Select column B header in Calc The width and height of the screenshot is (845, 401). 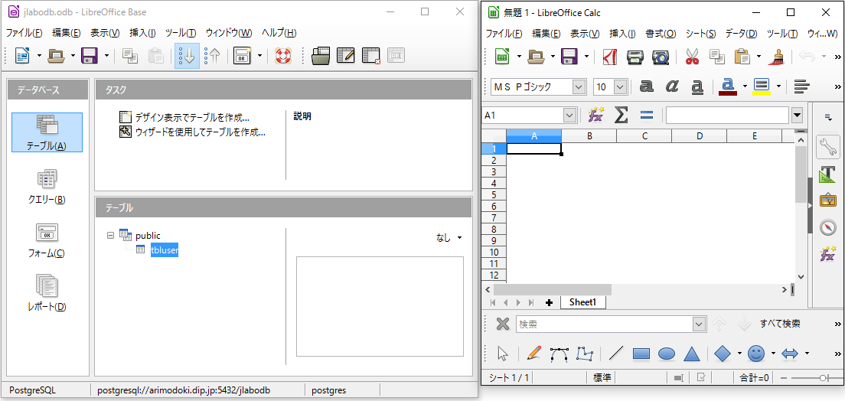pos(589,135)
